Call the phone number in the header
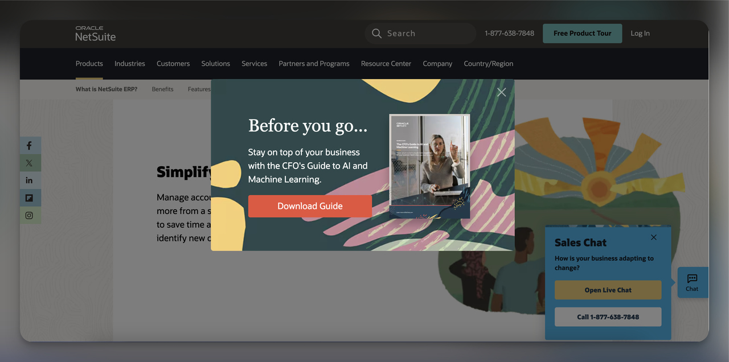 [x=509, y=34]
